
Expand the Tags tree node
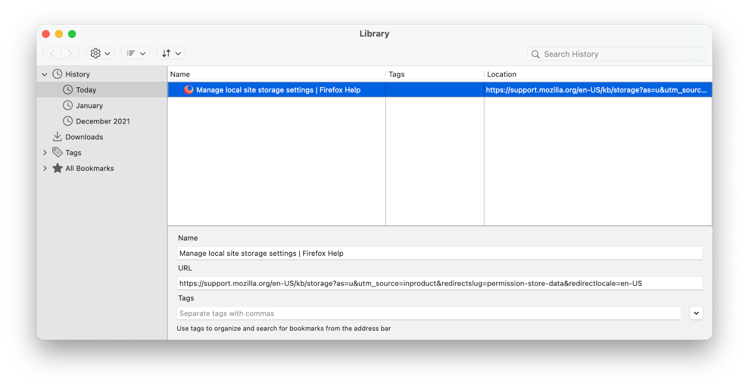tap(44, 152)
